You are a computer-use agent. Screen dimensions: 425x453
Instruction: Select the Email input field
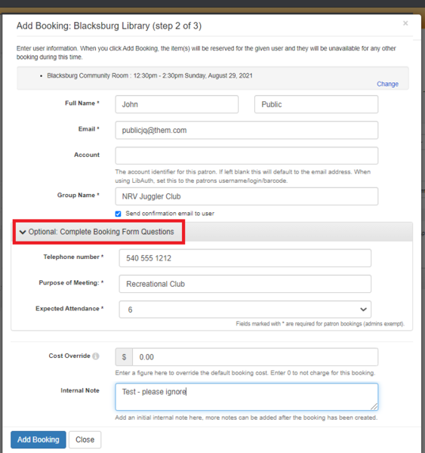click(246, 131)
